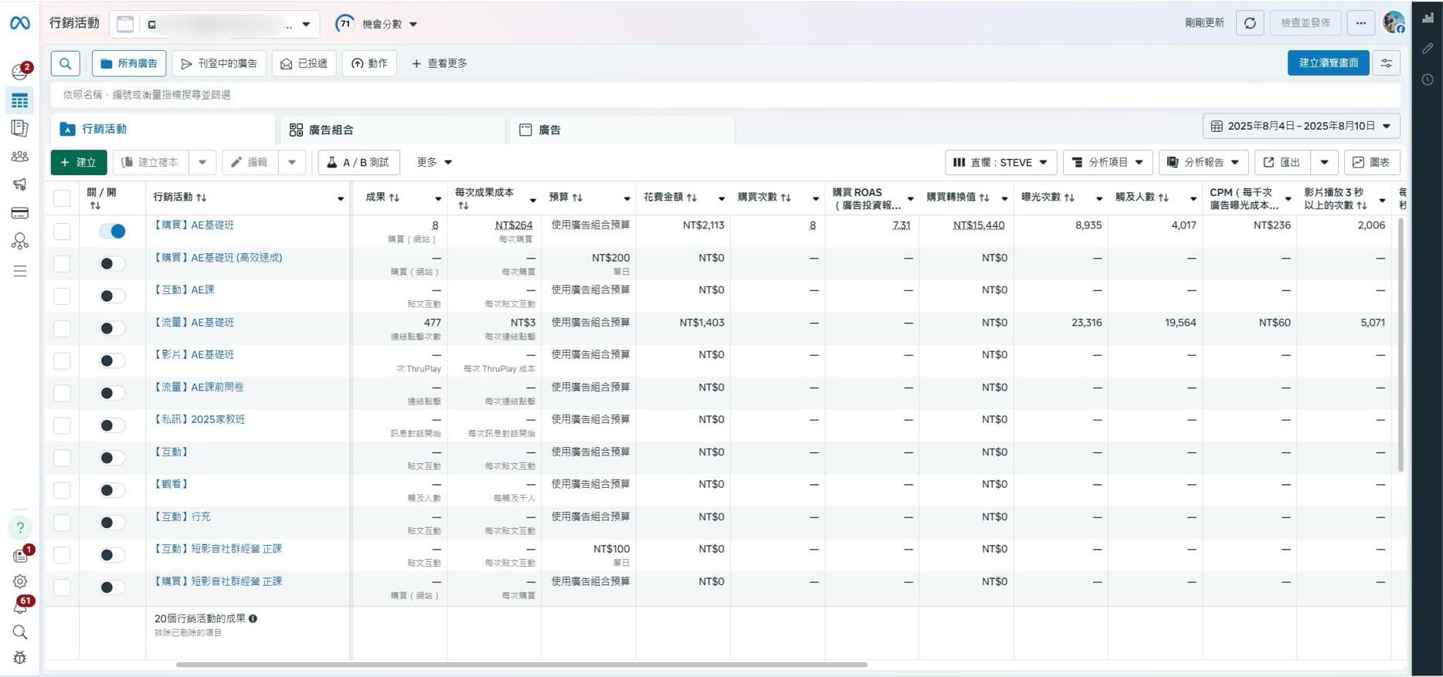1443x677 pixels.
Task: Tick the checkbox for 【互動】AE課 row
Action: coord(62,296)
